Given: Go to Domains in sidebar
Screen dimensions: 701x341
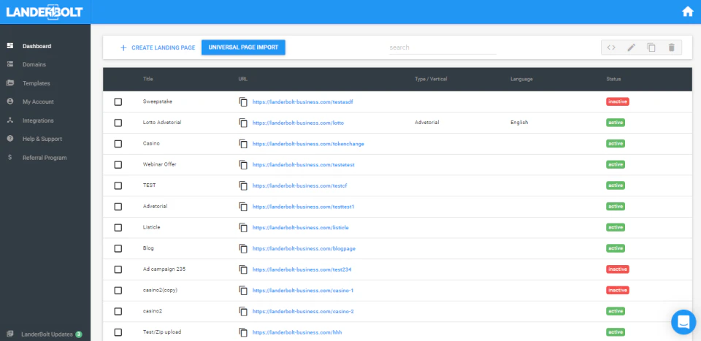Looking at the screenshot, I should 34,64.
